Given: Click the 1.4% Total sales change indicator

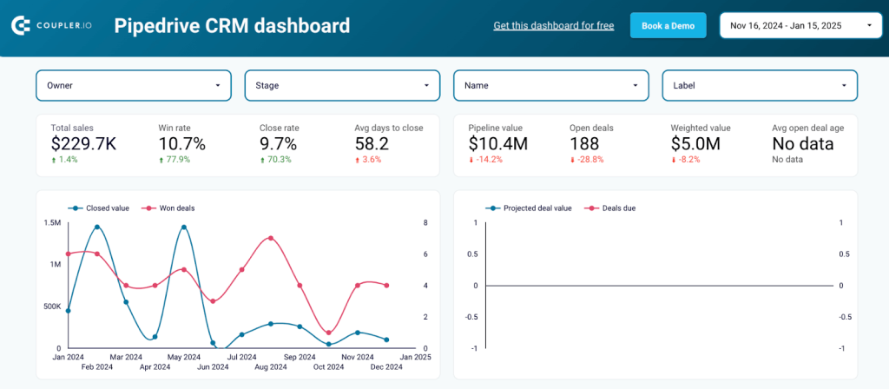Looking at the screenshot, I should pos(64,160).
